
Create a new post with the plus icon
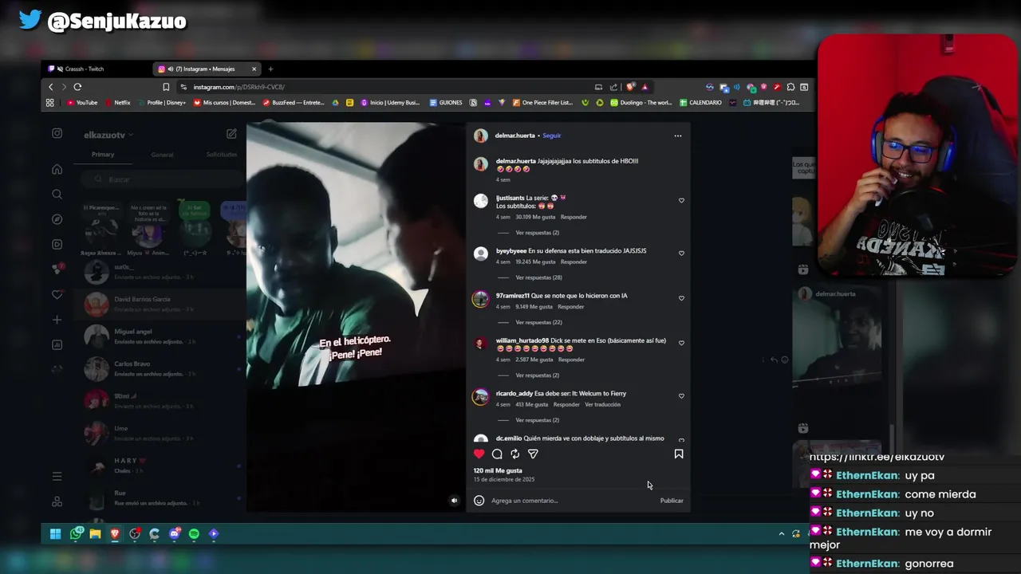(x=57, y=320)
